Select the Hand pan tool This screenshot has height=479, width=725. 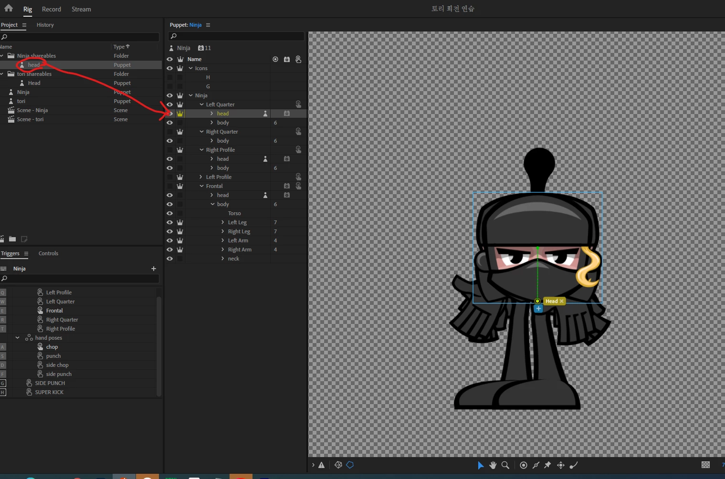click(x=493, y=465)
